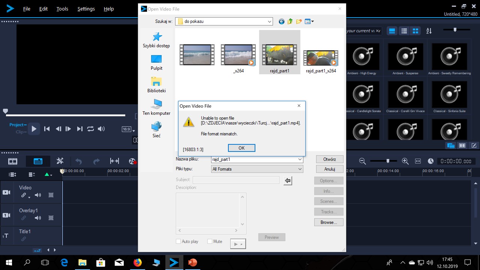Image resolution: width=480 pixels, height=270 pixels.
Task: Click the zoom in magnifier icon
Action: point(405,161)
